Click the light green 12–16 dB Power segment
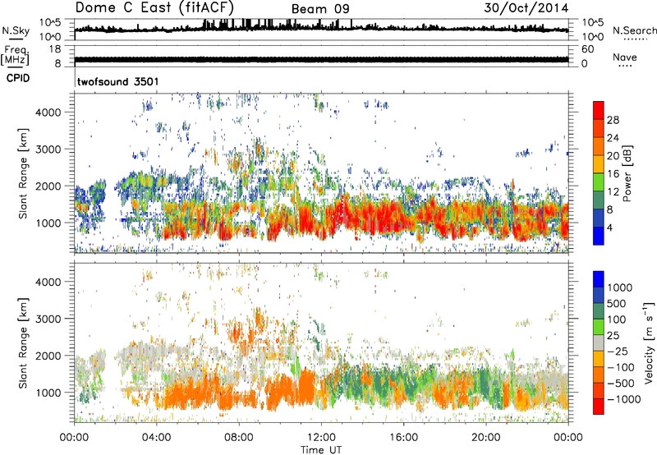657x455 pixels. coord(599,182)
